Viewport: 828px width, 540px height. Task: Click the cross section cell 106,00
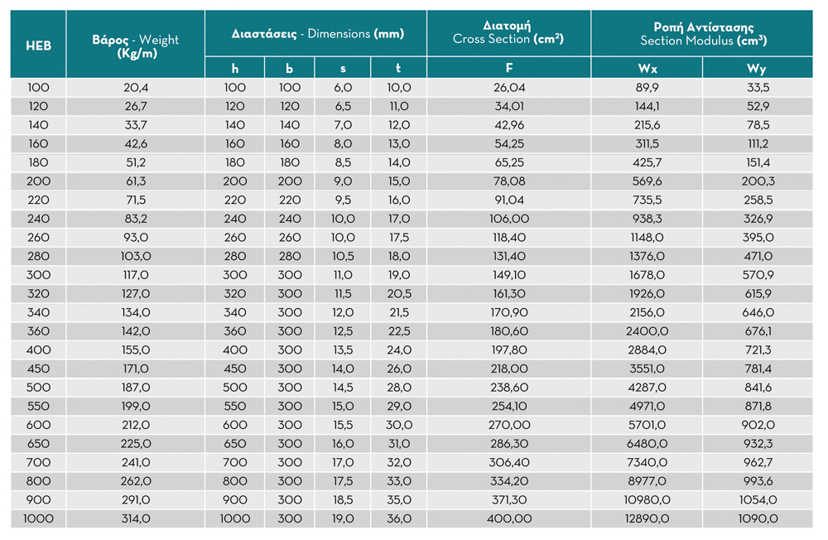[x=508, y=219]
